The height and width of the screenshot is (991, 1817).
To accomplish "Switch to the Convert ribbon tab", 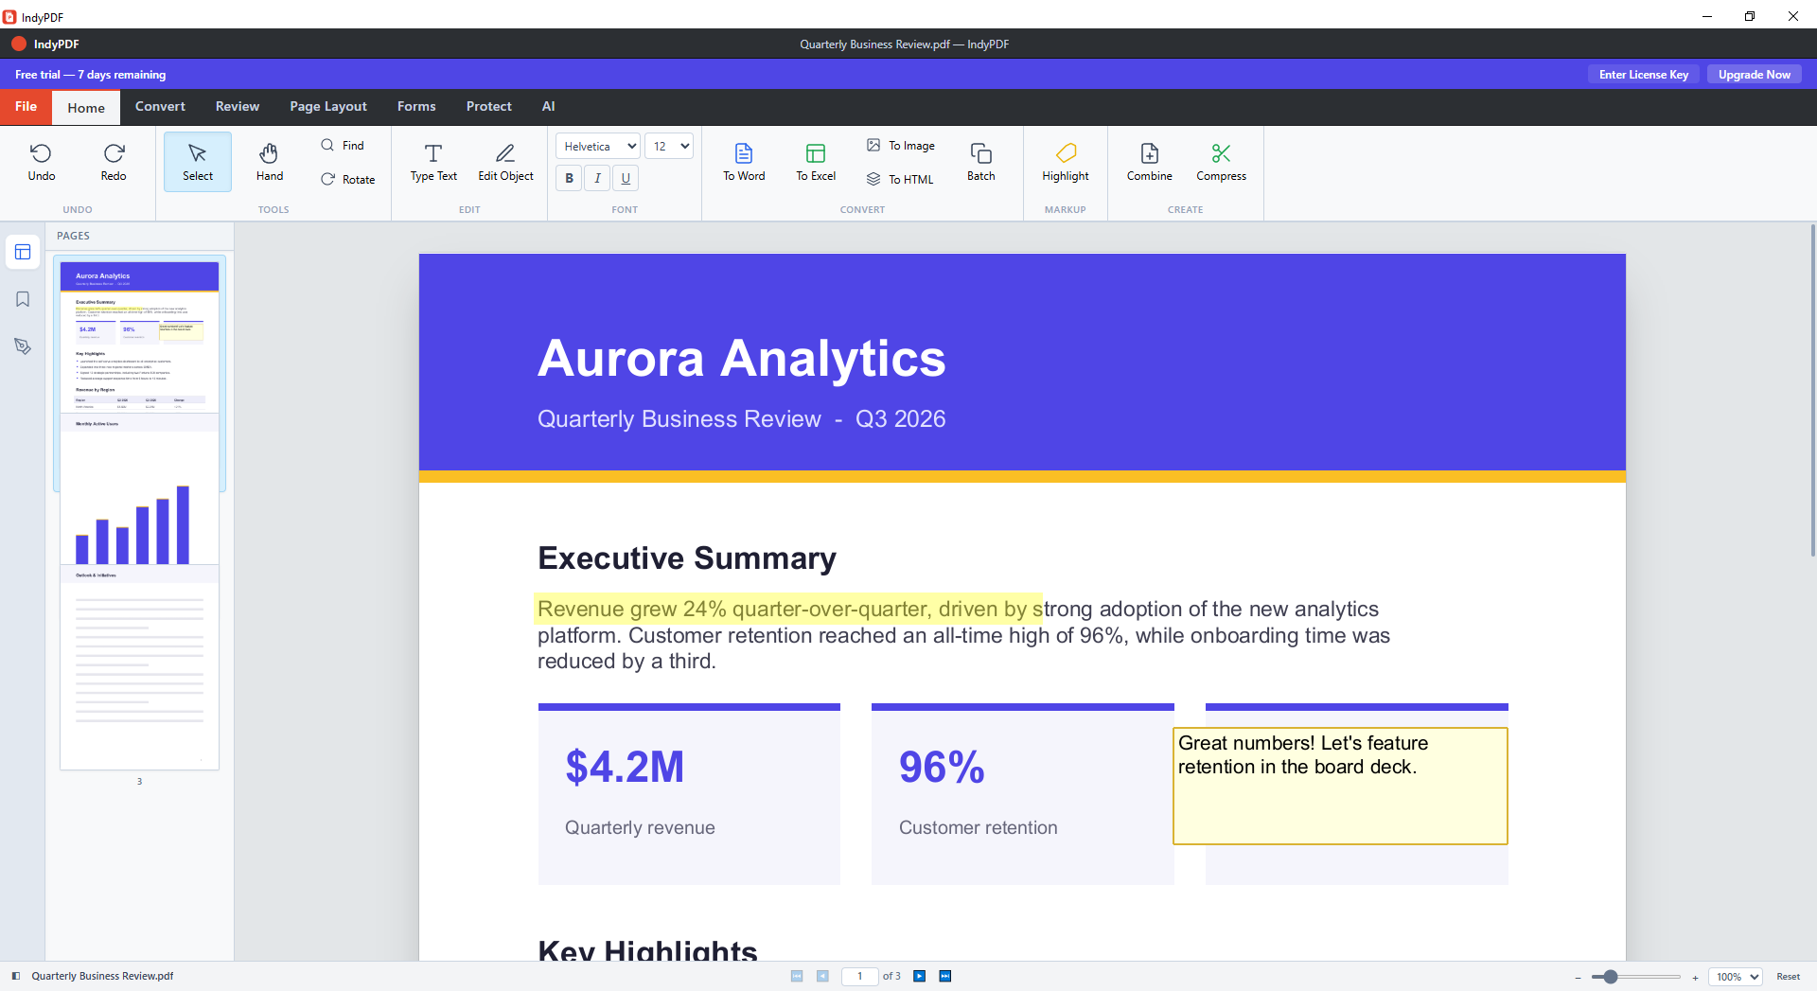I will click(x=160, y=106).
